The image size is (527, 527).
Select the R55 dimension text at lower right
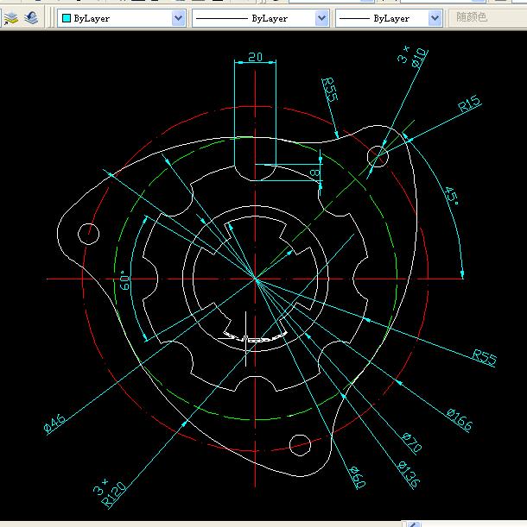click(484, 357)
